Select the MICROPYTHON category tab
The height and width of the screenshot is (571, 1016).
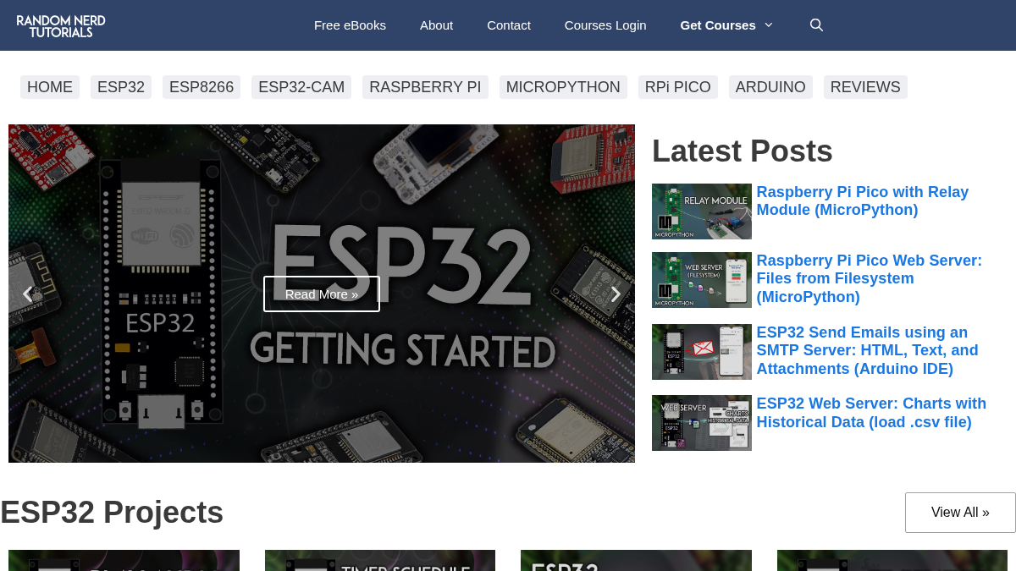[563, 87]
